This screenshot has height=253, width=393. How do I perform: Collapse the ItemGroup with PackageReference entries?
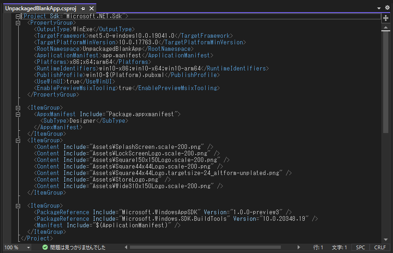point(18,206)
